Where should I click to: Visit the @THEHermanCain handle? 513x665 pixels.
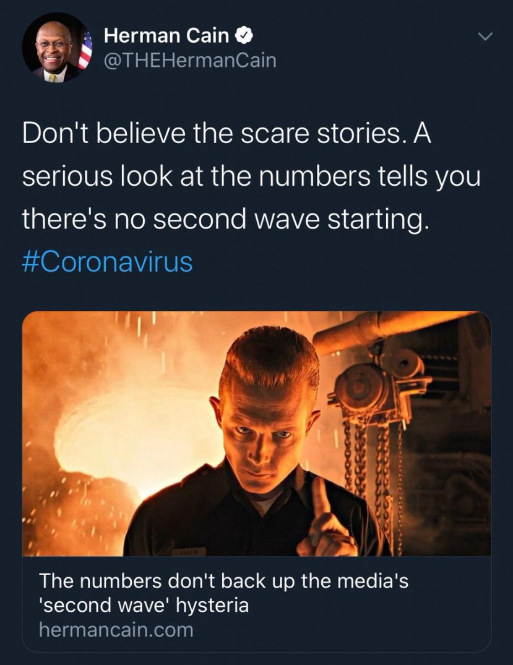click(x=190, y=60)
